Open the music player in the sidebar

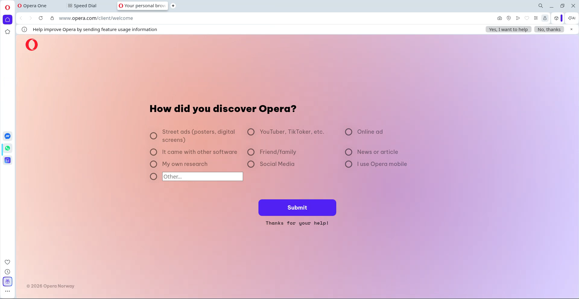(8, 160)
